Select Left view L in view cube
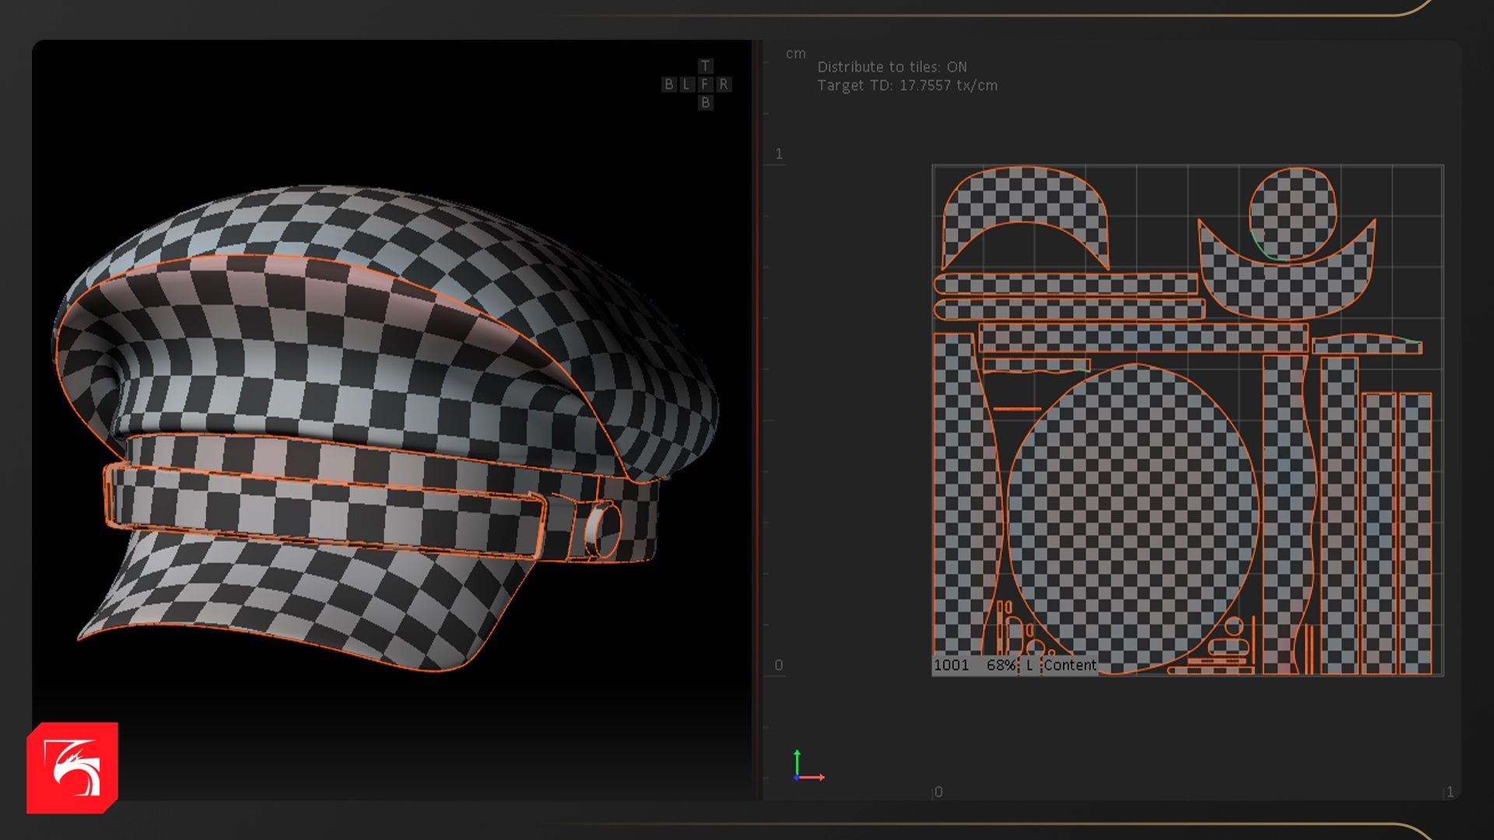 (686, 84)
